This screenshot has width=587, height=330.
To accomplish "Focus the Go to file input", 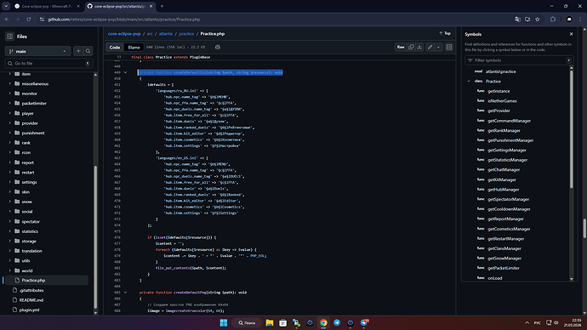I will pos(48,63).
